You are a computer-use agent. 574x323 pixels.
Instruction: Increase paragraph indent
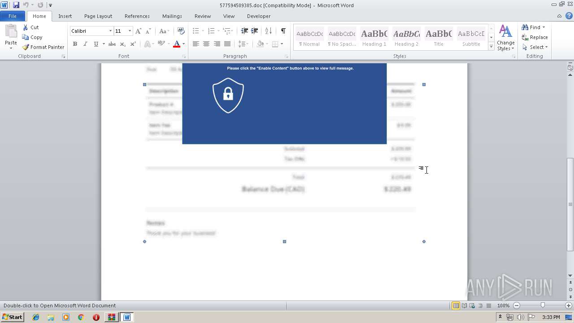pos(255,31)
